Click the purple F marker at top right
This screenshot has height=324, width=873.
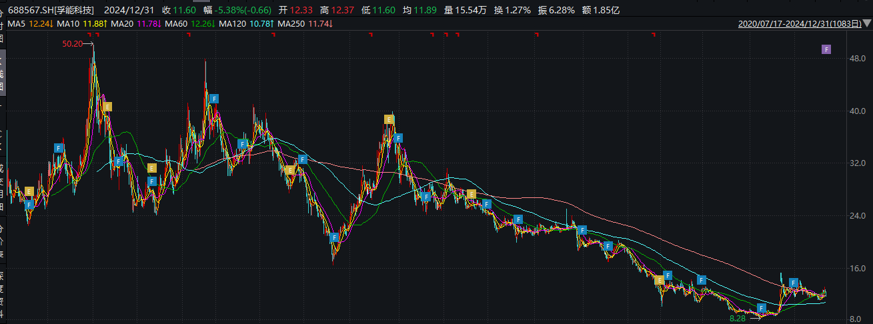coord(826,49)
